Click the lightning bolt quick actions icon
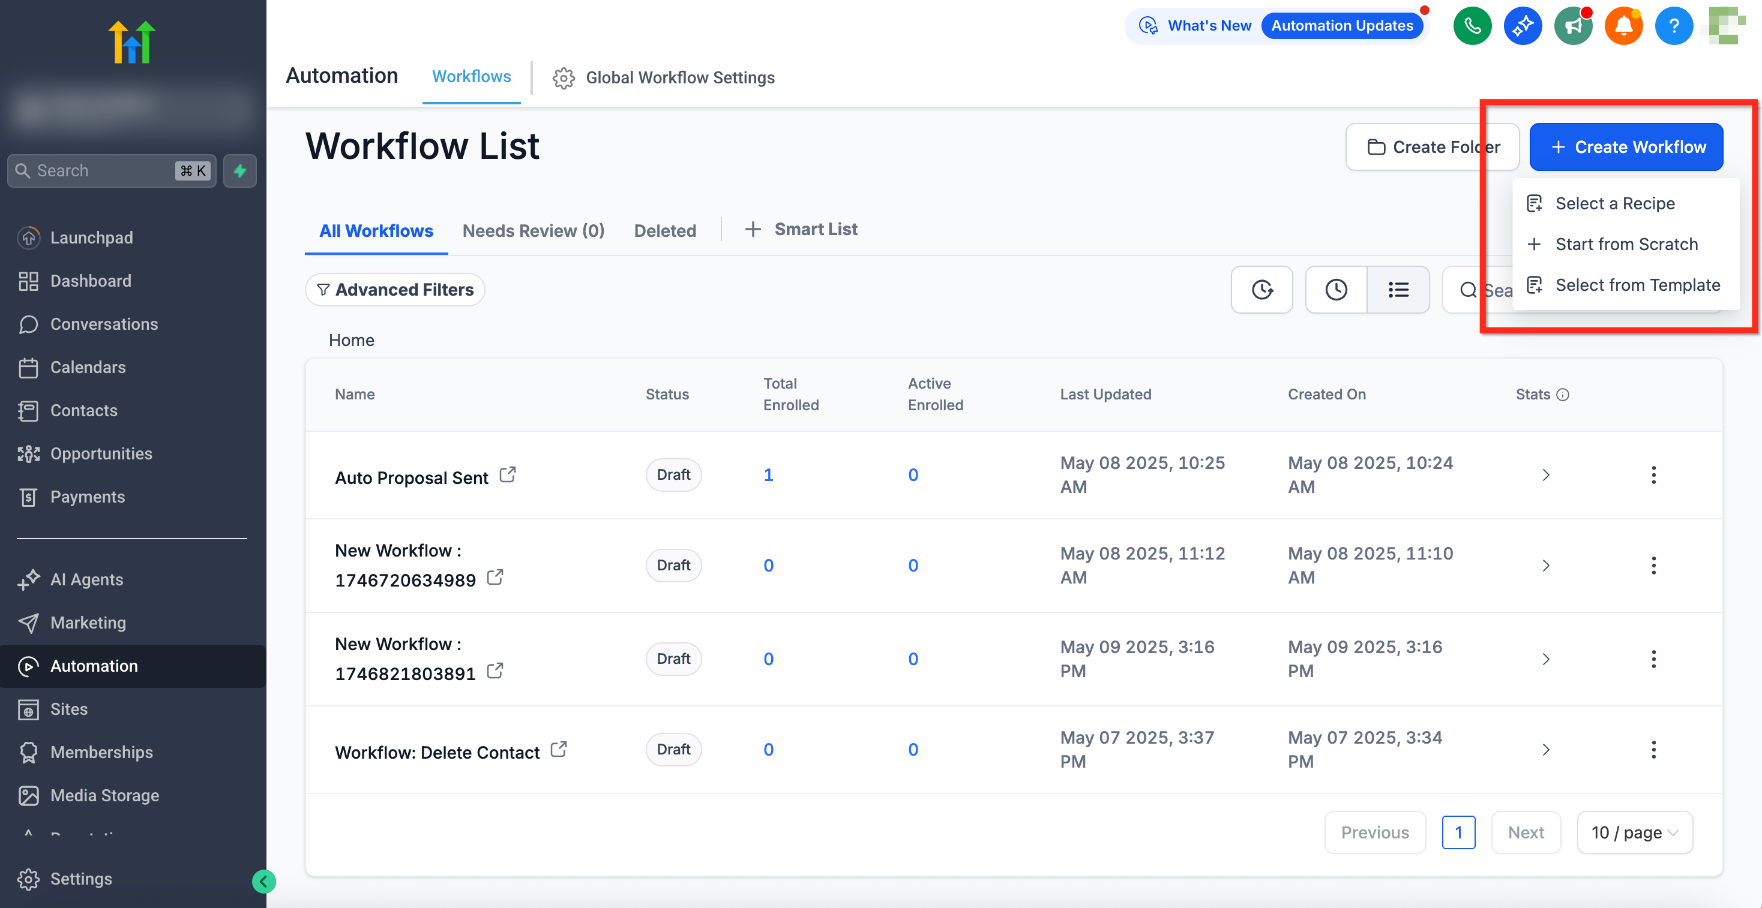 239,170
